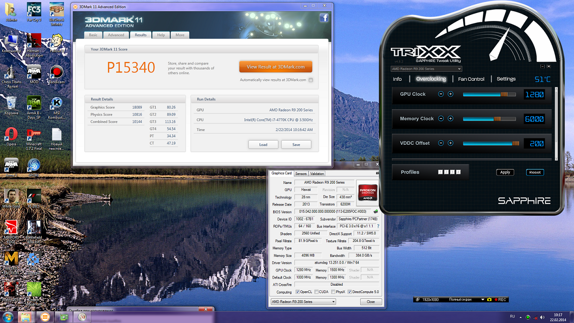The image size is (574, 323).
Task: Launch Minecraft 1.7.2 Final shortcut
Action: [34, 139]
